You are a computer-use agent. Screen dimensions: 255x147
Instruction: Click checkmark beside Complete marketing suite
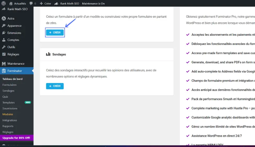[188, 108]
